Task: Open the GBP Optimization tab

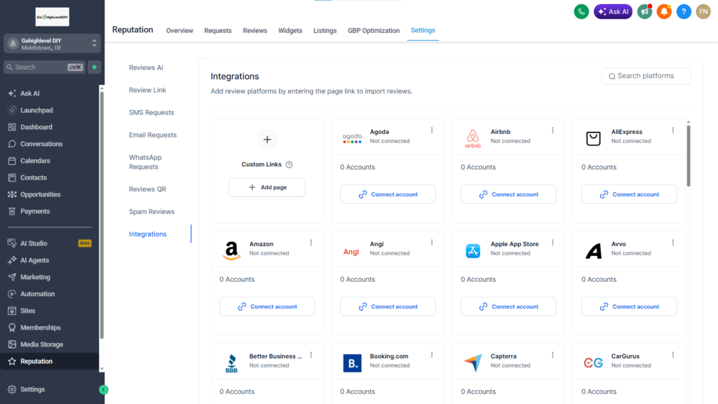Action: (374, 31)
